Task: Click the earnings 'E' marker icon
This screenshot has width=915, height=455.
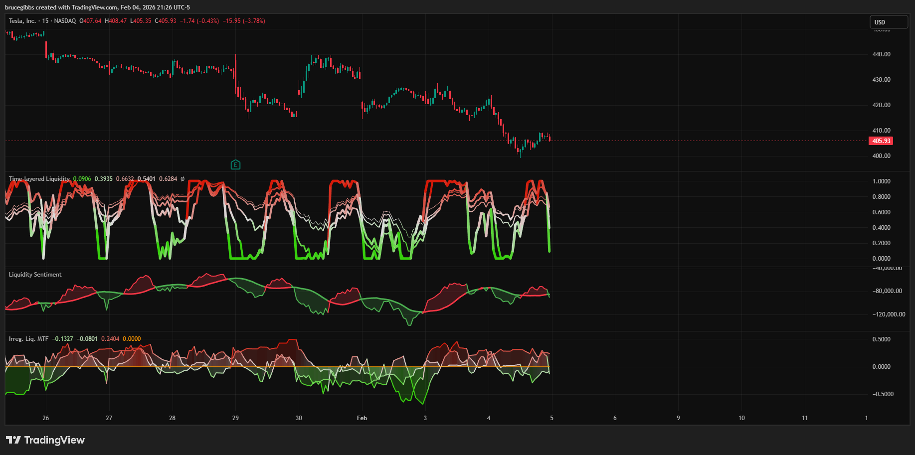Action: [x=235, y=164]
